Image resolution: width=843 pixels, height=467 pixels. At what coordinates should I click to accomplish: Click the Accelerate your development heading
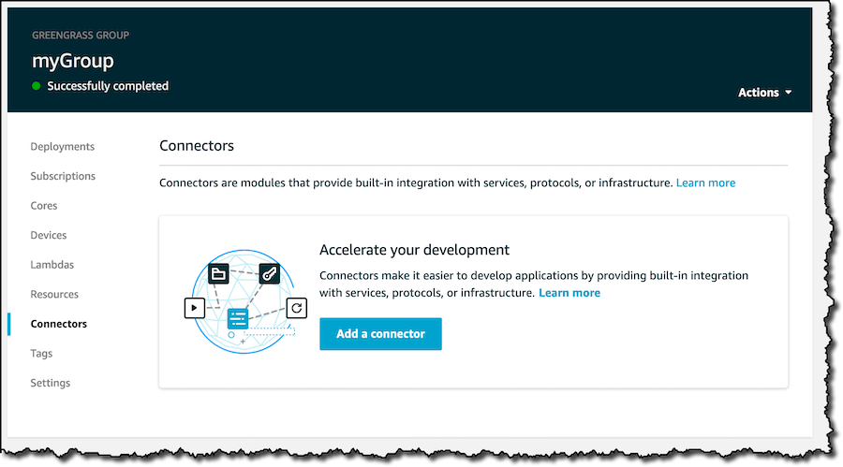[x=414, y=250]
